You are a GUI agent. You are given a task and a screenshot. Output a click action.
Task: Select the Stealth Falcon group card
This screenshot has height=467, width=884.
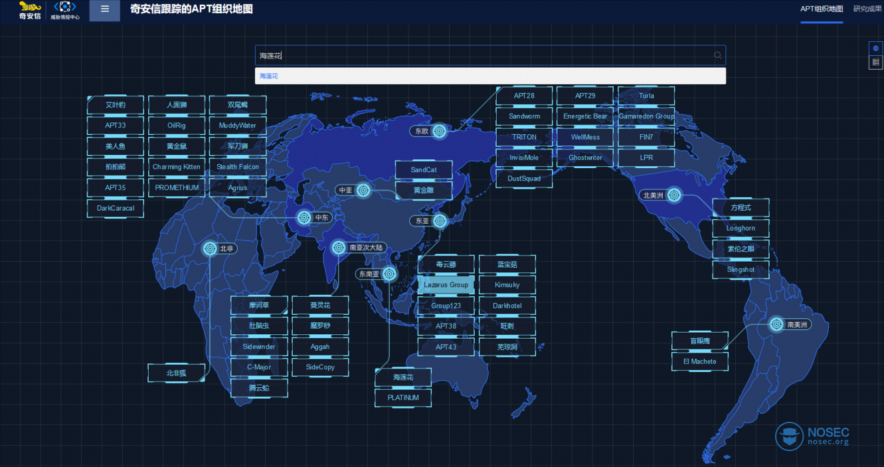click(237, 167)
